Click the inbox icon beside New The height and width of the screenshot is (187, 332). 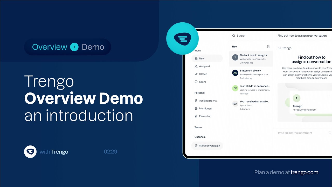click(196, 58)
